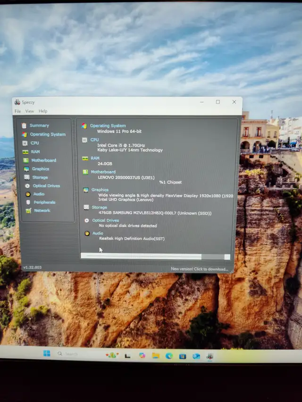This screenshot has height=402, width=302.
Task: Click the sidebar RAM module icon
Action: coord(25,152)
